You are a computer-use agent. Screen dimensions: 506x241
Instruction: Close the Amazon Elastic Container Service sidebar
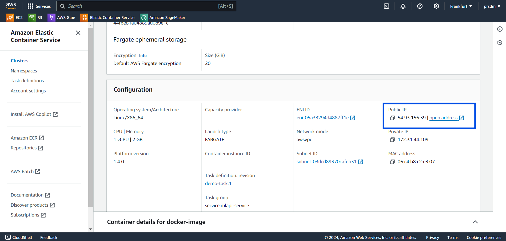(x=78, y=33)
